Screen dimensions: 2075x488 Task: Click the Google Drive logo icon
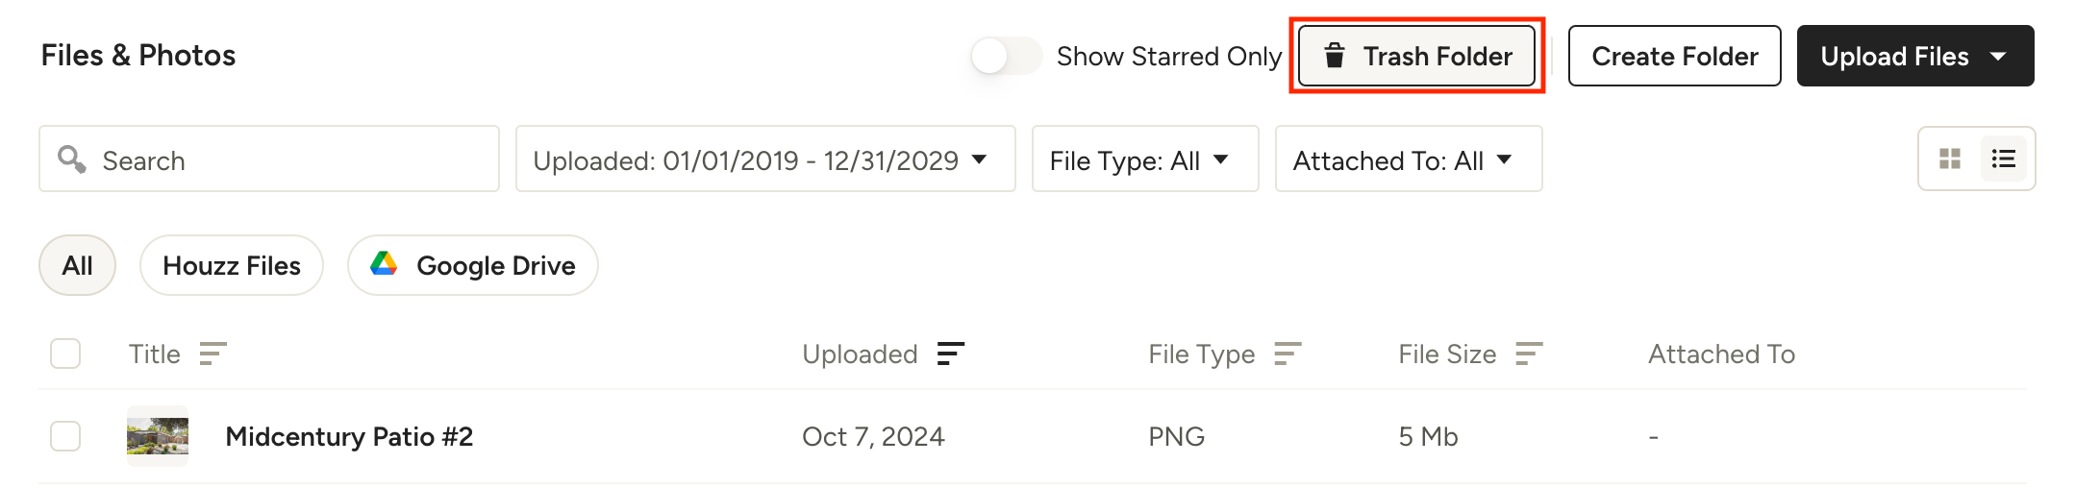point(385,264)
